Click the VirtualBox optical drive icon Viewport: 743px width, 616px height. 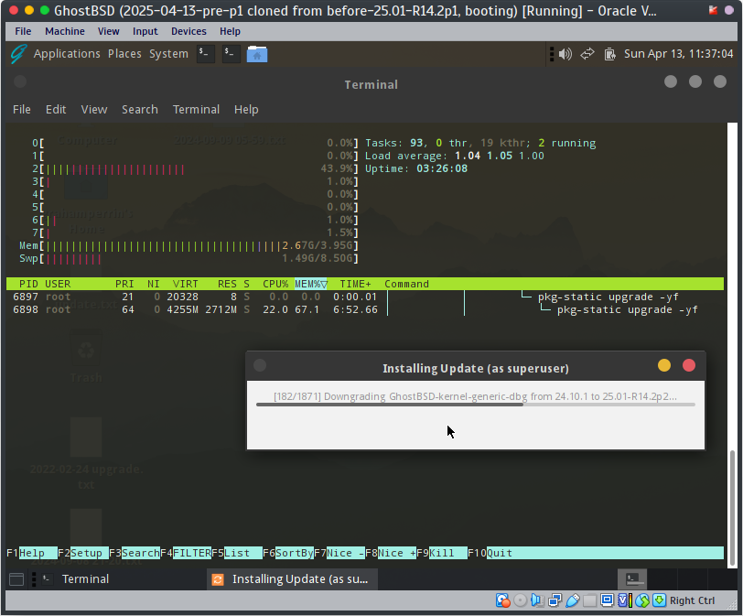pyautogui.click(x=521, y=600)
